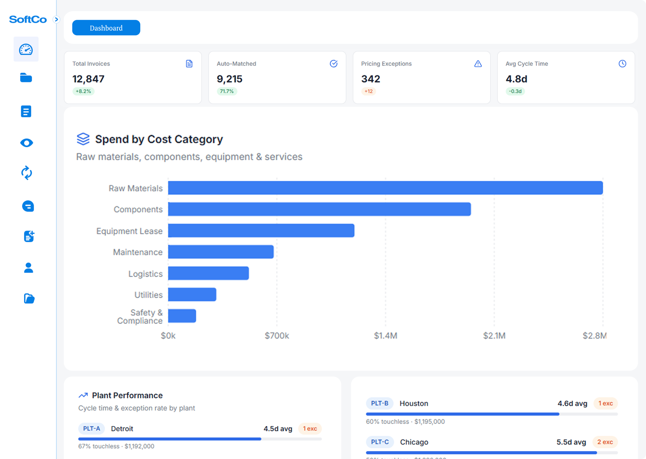Click the eye view icon in sidebar

(x=26, y=143)
